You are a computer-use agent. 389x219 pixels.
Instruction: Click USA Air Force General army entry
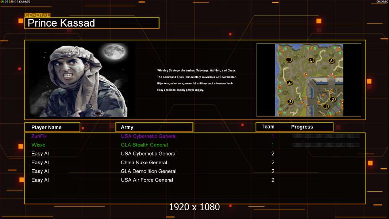click(147, 180)
